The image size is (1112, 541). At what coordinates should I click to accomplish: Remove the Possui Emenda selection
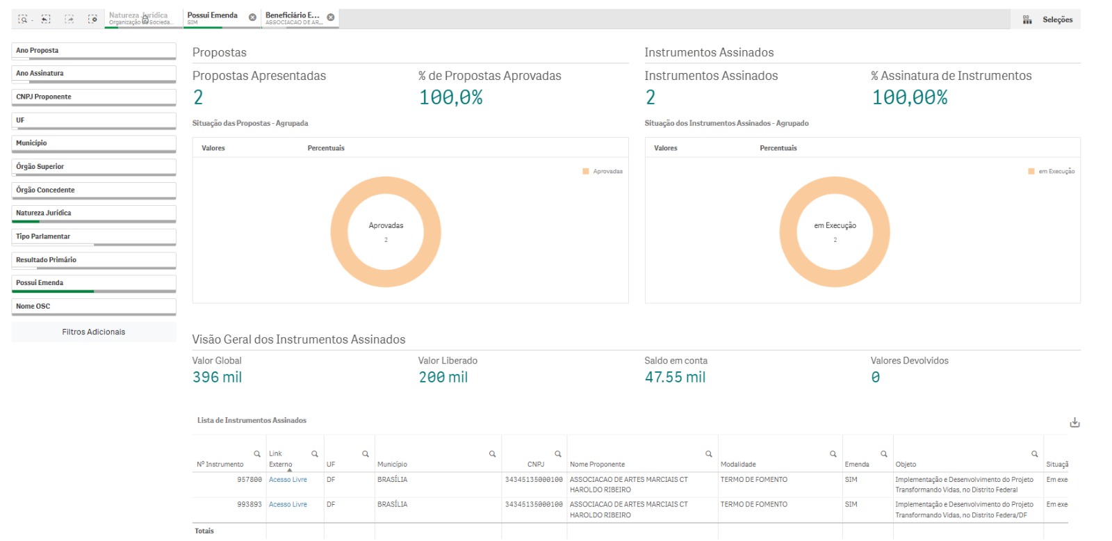pos(252,17)
